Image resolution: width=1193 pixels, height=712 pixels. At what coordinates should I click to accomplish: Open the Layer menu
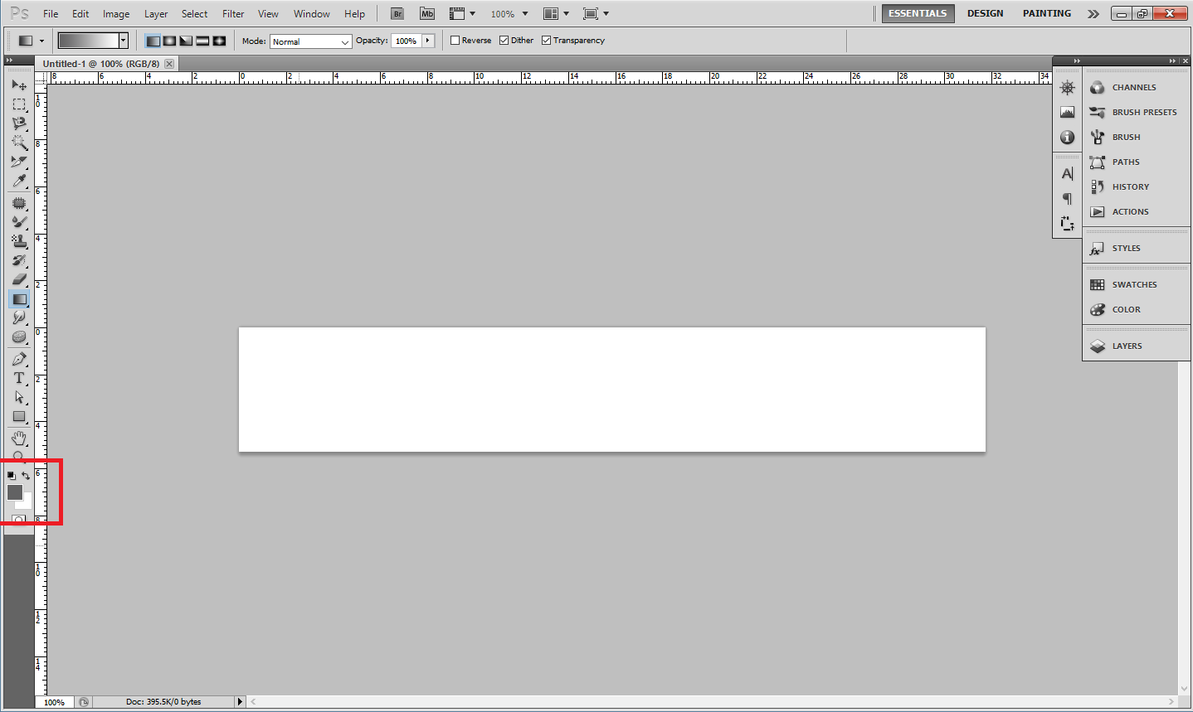pyautogui.click(x=156, y=14)
